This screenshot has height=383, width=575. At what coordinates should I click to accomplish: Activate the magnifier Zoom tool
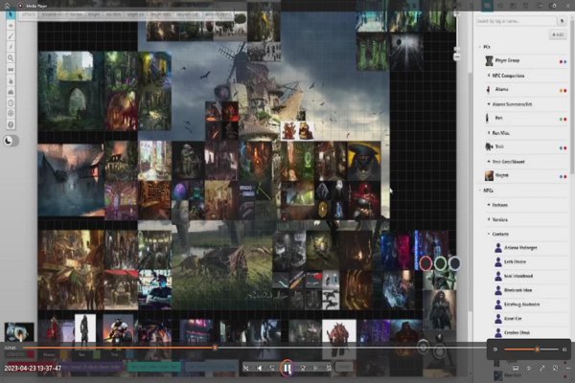coord(11,57)
